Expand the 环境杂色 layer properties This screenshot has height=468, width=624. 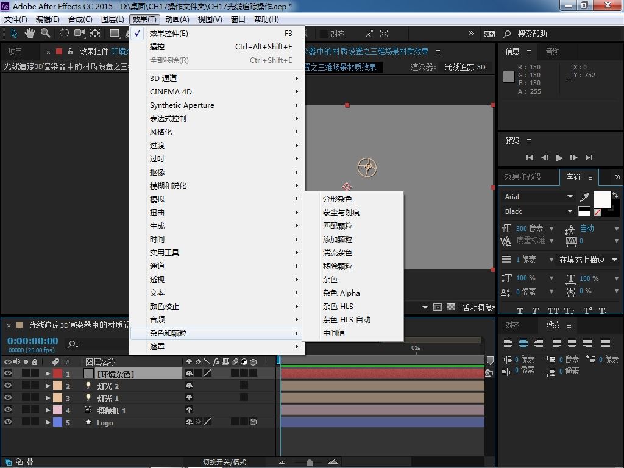[48, 374]
